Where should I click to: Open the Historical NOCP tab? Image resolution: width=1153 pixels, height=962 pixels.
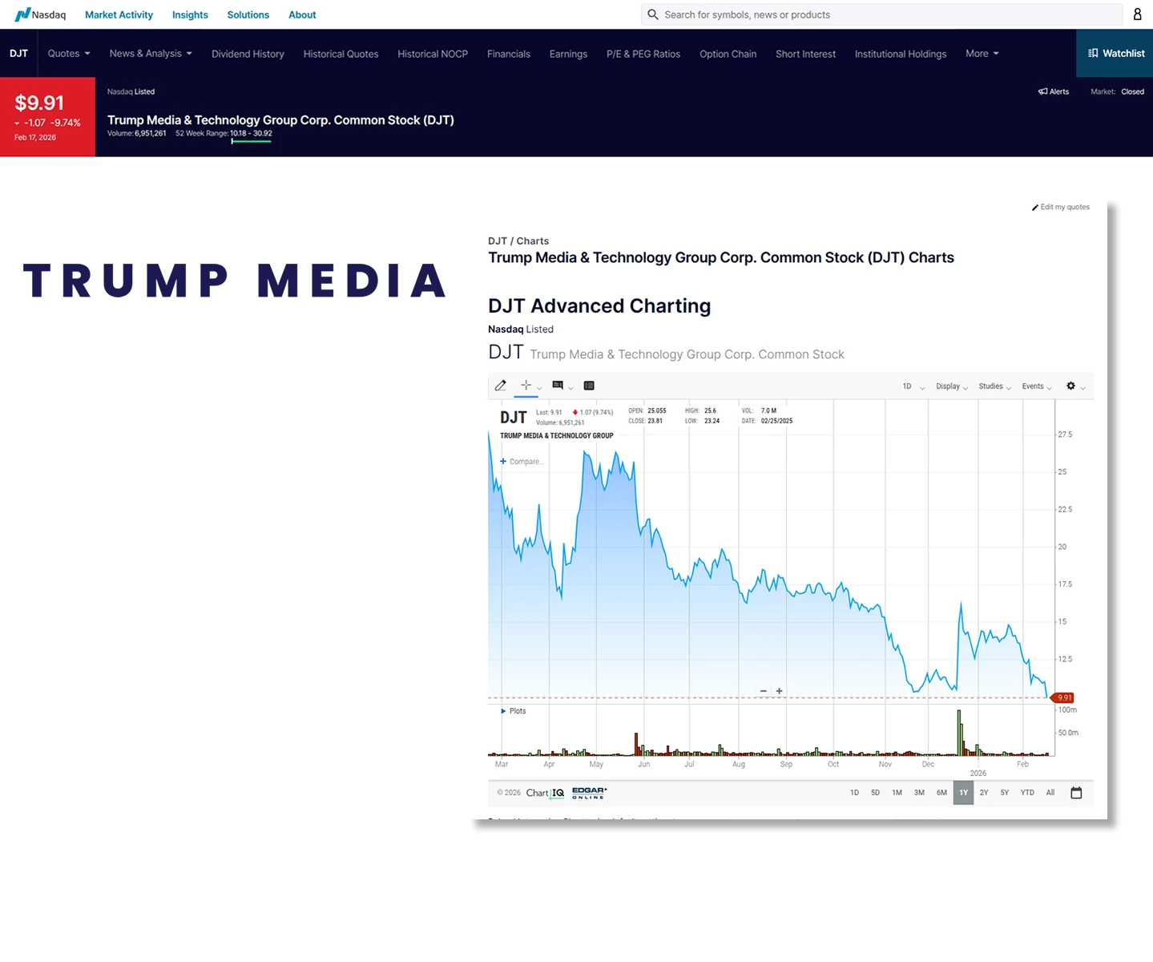point(433,54)
